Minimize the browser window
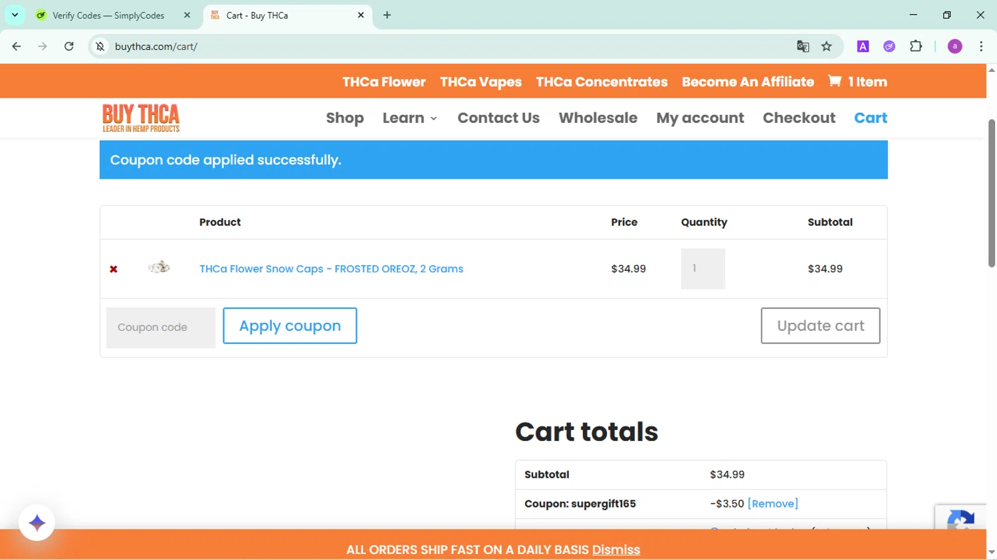This screenshot has width=997, height=560. [x=913, y=15]
